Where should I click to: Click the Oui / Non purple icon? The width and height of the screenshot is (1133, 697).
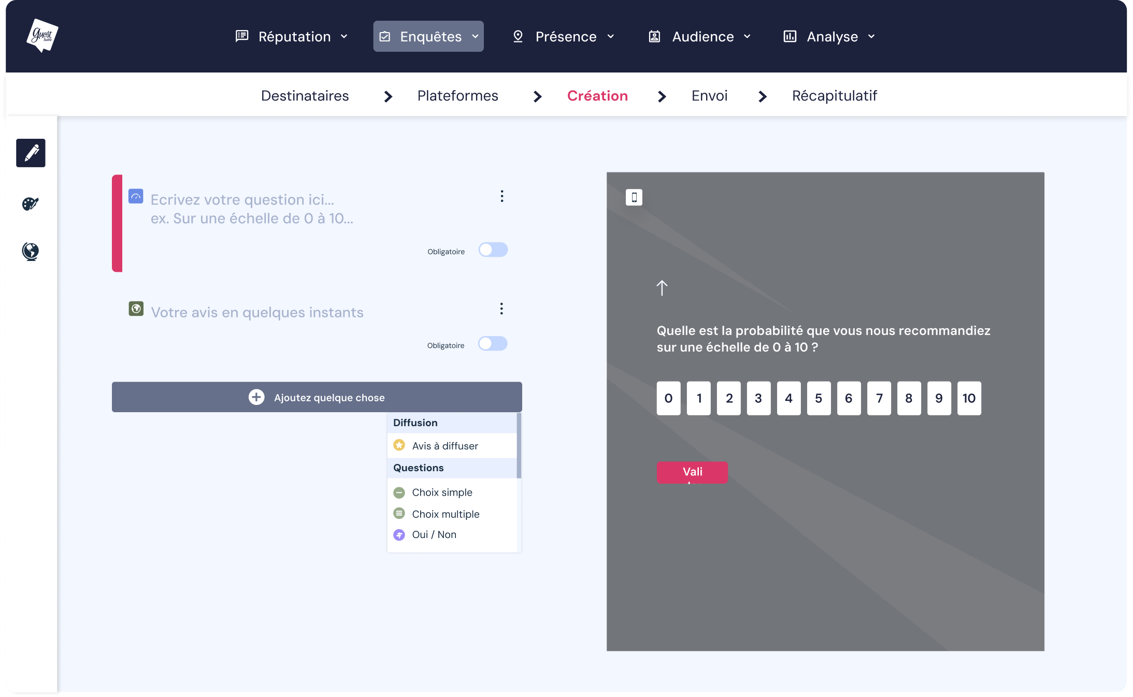pos(399,534)
